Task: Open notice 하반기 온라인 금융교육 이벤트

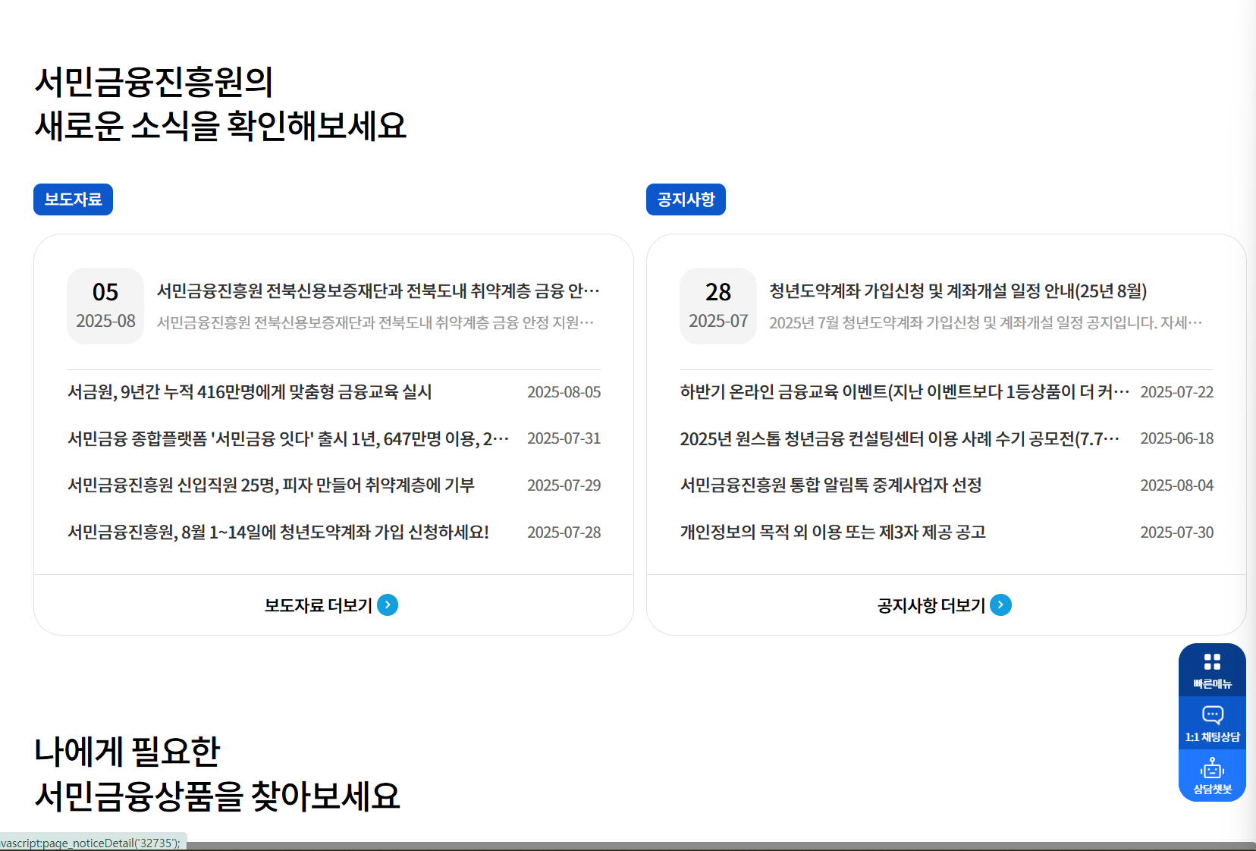Action: 904,392
